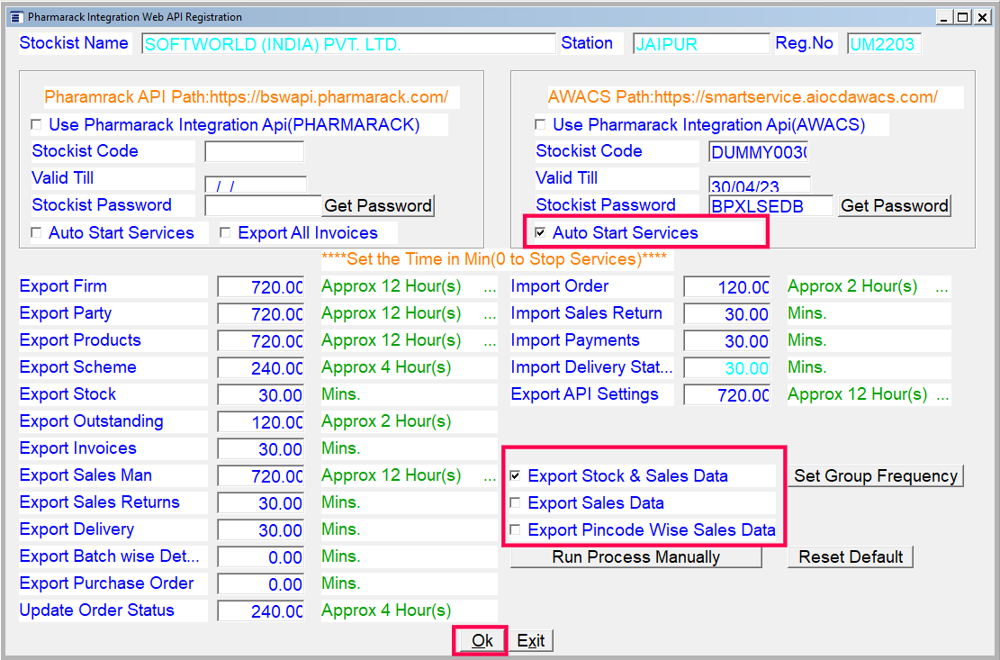Click Export API Settings minutes field

(727, 394)
